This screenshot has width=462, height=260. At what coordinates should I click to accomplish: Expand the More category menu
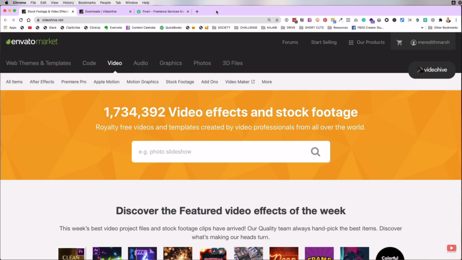point(267,82)
